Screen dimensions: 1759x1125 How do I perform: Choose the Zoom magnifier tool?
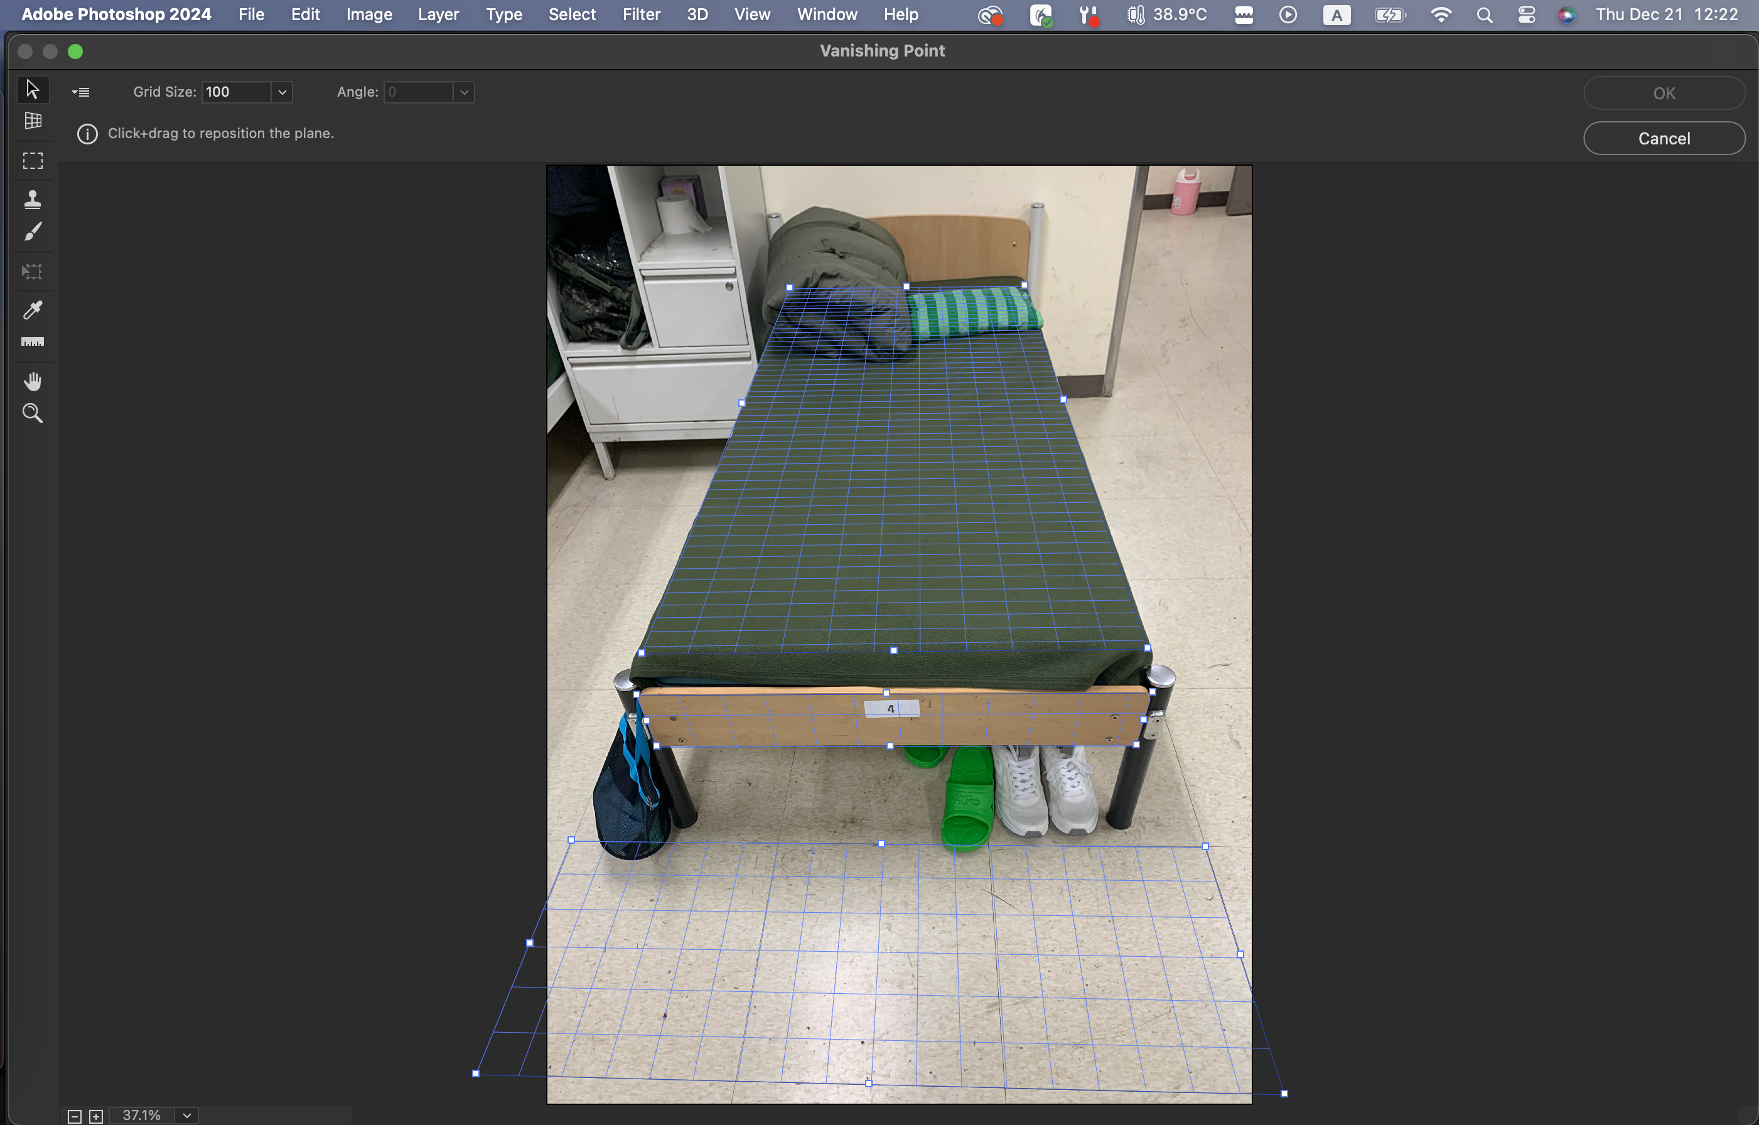[x=32, y=414]
